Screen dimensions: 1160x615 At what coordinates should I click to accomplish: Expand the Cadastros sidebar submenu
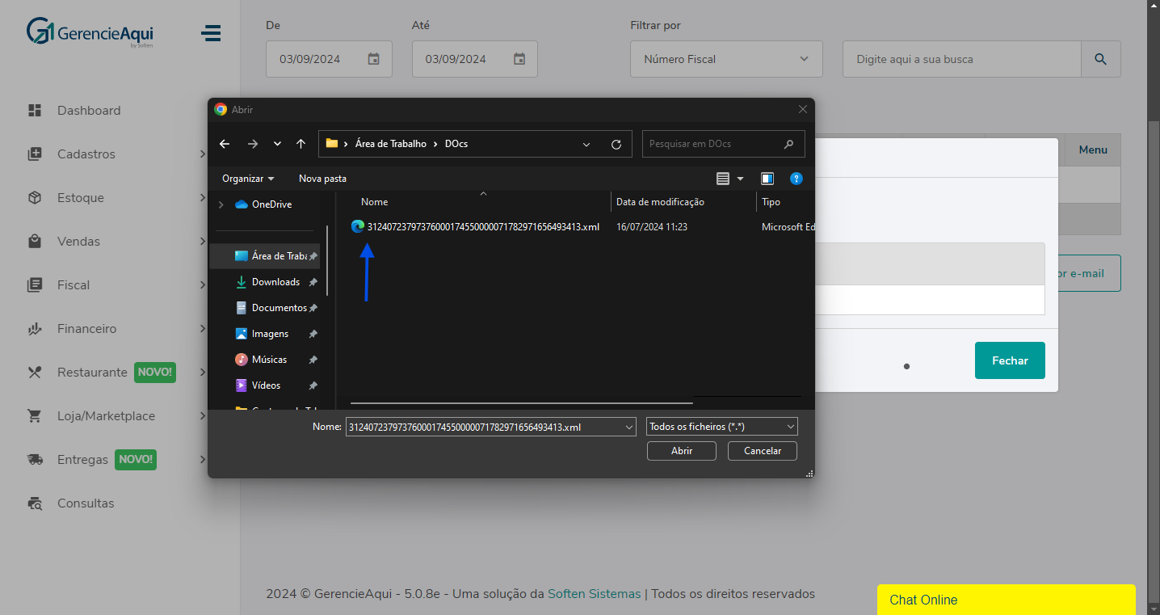pos(202,154)
